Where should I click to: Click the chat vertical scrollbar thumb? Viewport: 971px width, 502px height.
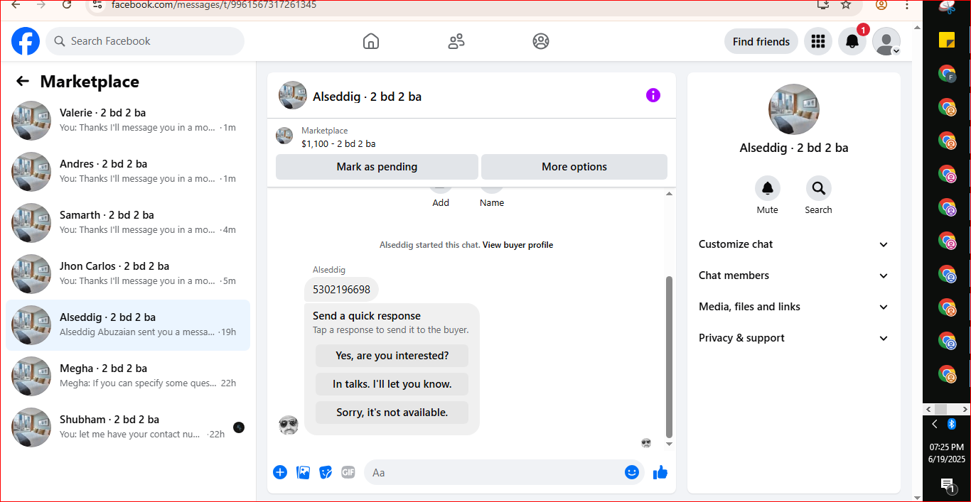pos(669,357)
